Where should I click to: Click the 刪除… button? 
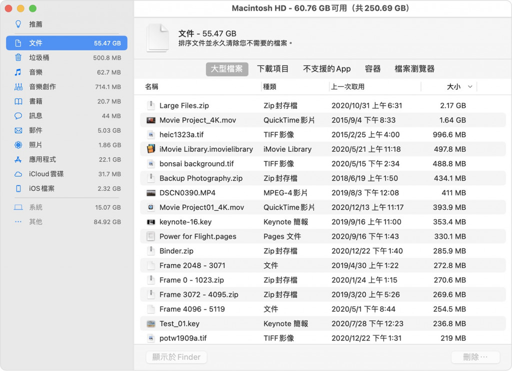(x=475, y=357)
